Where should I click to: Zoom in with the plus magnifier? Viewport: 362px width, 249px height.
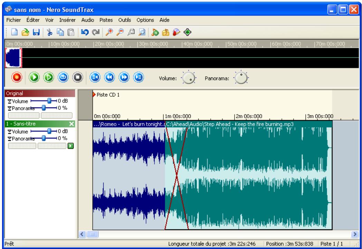pyautogui.click(x=109, y=32)
